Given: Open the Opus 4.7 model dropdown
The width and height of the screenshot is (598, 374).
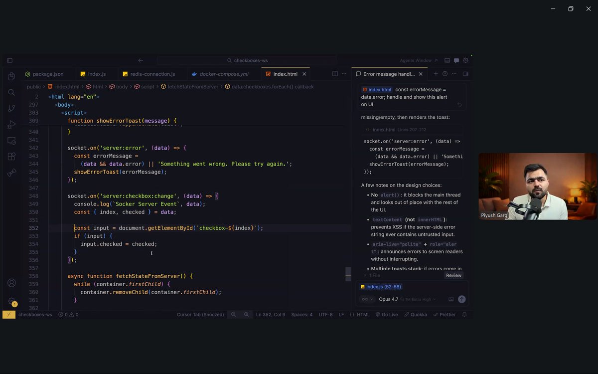Looking at the screenshot, I should pos(388,299).
